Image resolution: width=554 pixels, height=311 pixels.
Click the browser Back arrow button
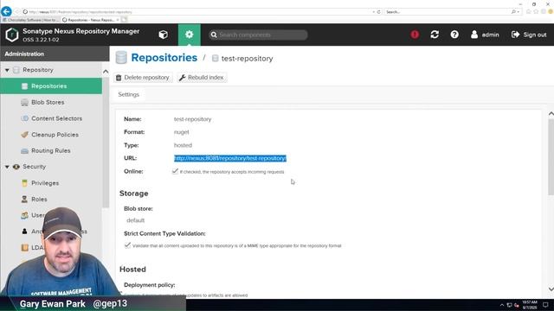(x=6, y=11)
